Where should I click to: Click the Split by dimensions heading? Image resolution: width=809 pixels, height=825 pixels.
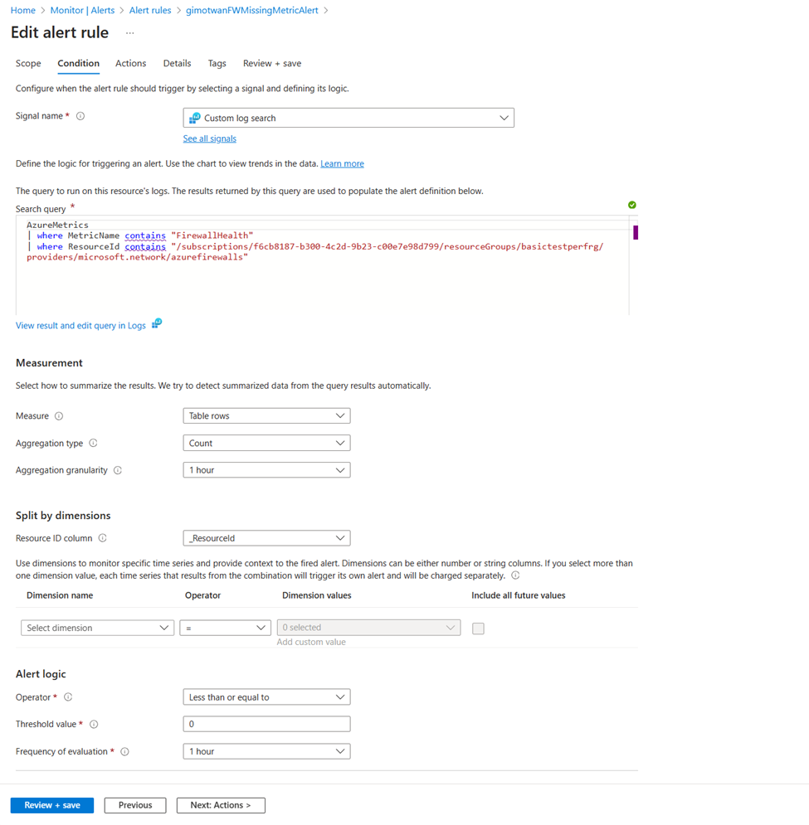[63, 516]
